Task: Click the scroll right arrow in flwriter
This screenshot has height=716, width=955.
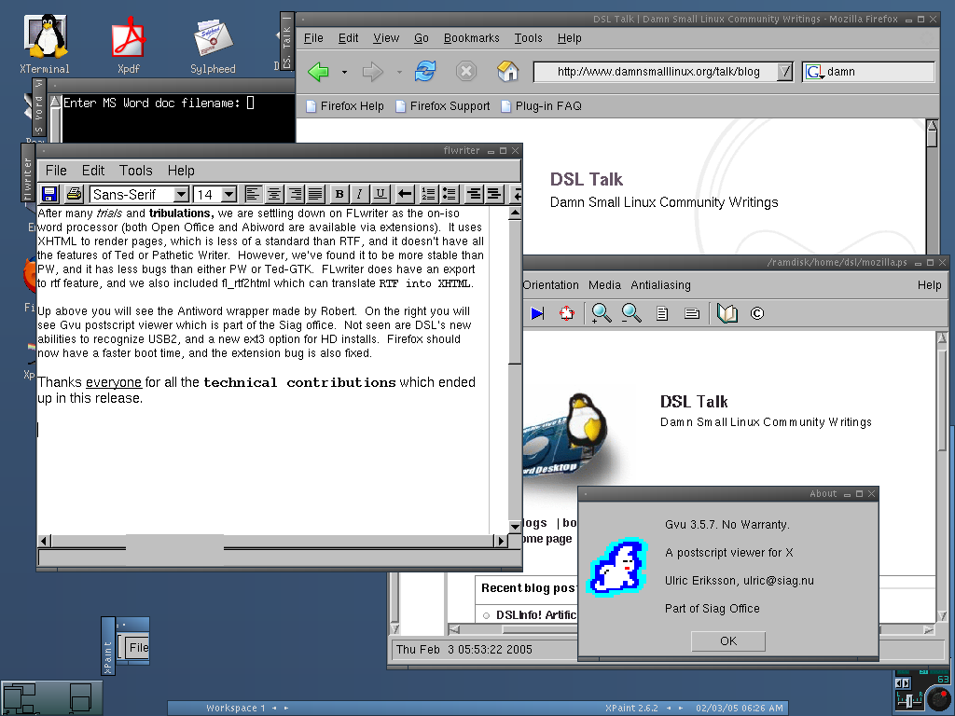Action: 501,540
